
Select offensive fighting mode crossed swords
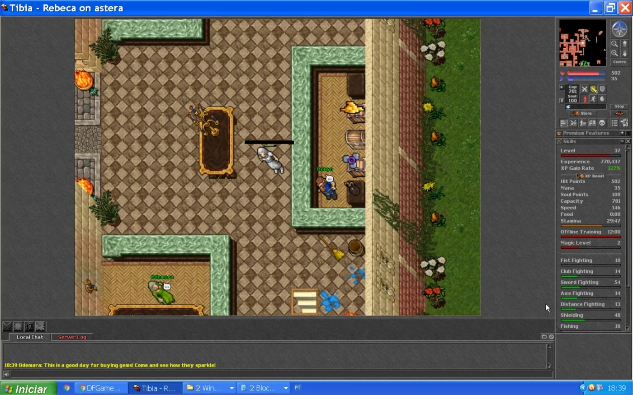tap(585, 89)
